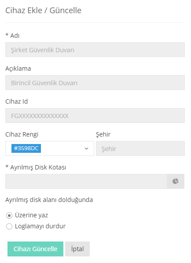
Task: Click the Ayrılmış disk alanı dolduğunda text
Action: pyautogui.click(x=49, y=200)
